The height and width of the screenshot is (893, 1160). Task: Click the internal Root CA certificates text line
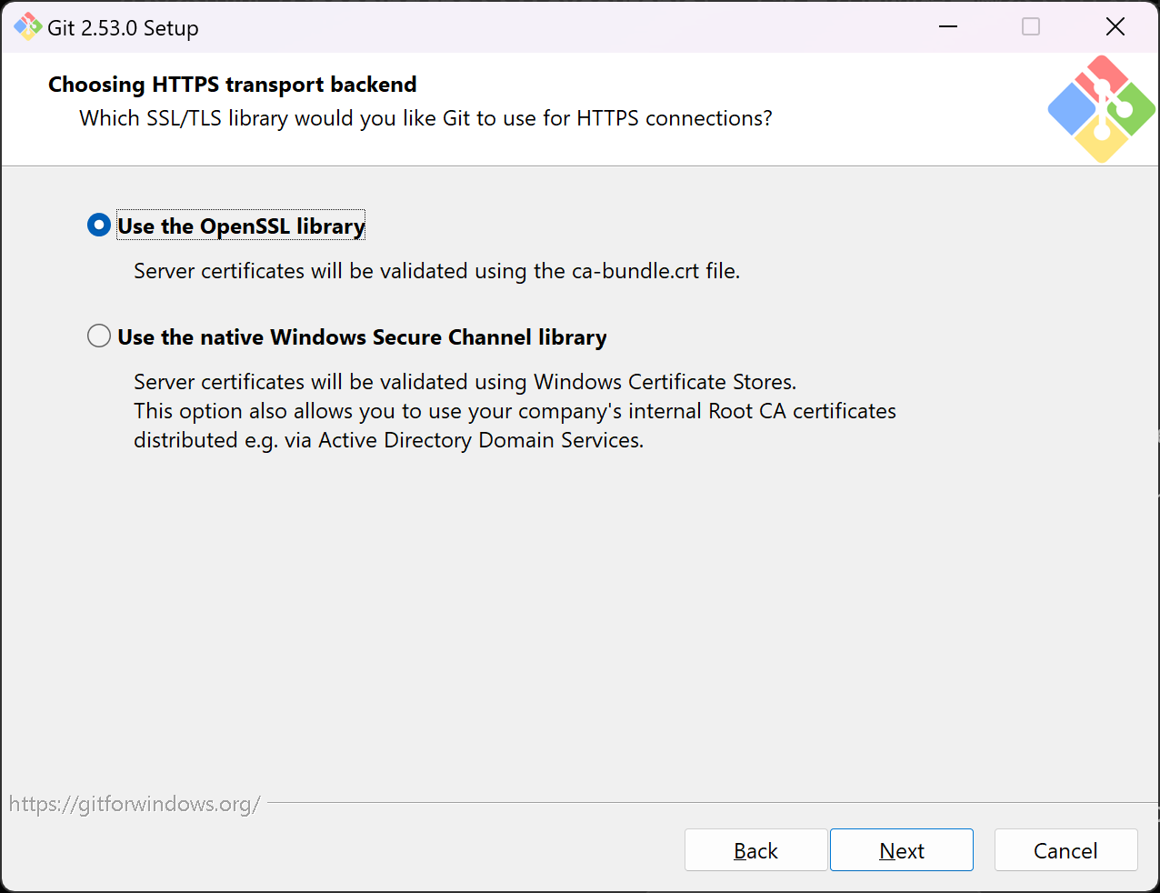(515, 411)
